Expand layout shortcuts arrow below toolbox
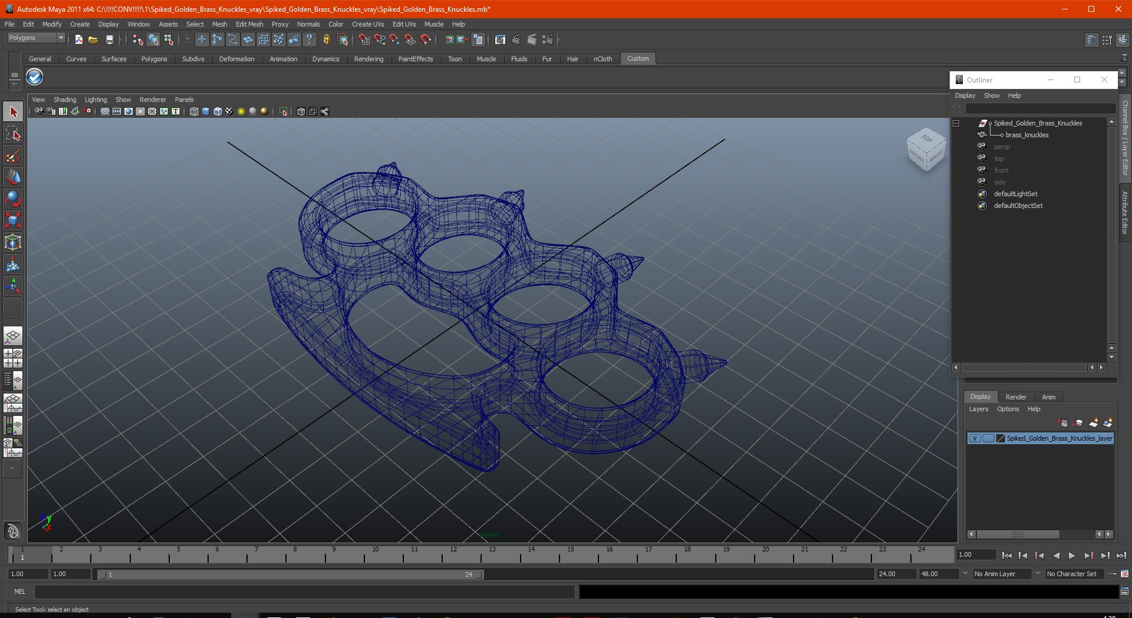Screen dimensions: 1132x618 (x=12, y=469)
